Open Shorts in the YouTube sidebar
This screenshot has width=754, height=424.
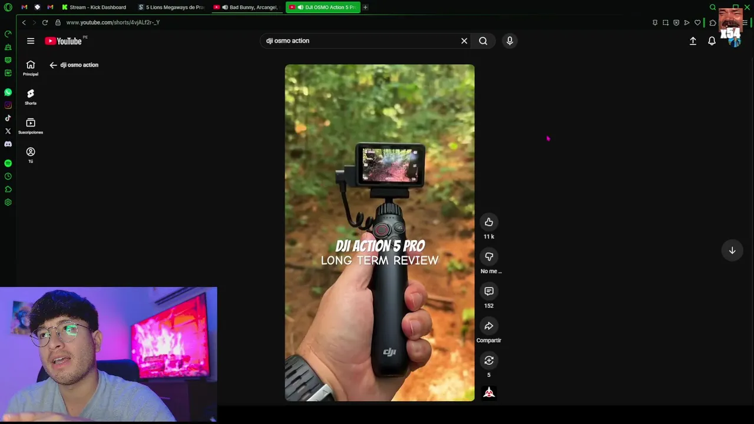tap(31, 97)
